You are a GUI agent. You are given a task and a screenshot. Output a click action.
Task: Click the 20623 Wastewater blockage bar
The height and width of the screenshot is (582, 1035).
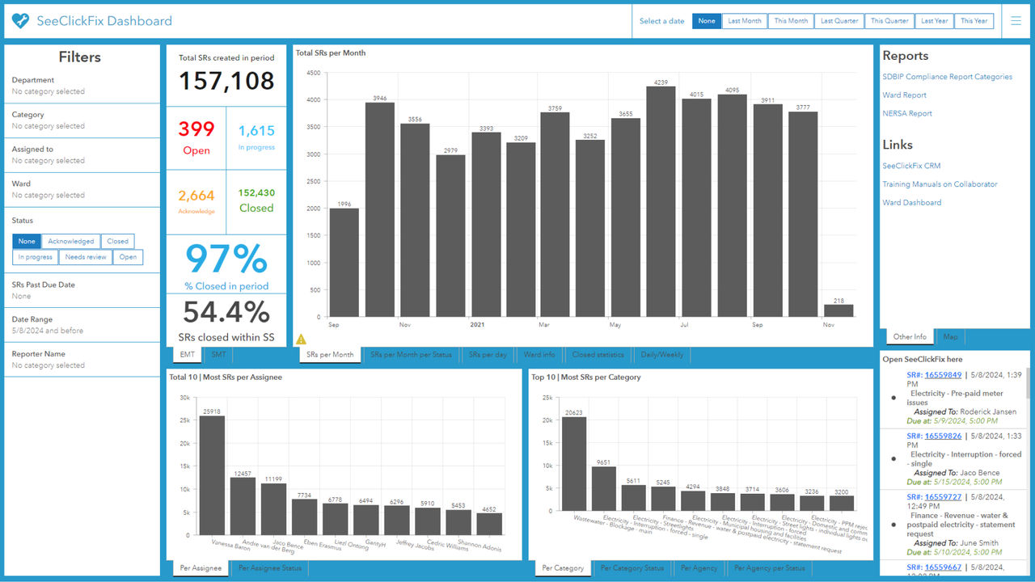(574, 464)
